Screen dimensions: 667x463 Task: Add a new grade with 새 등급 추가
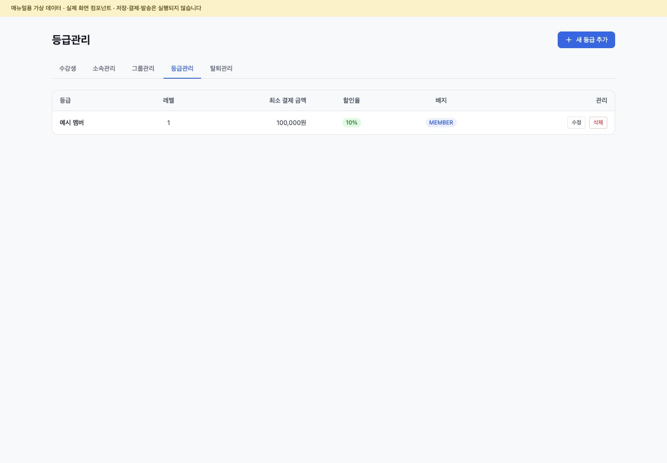click(586, 40)
